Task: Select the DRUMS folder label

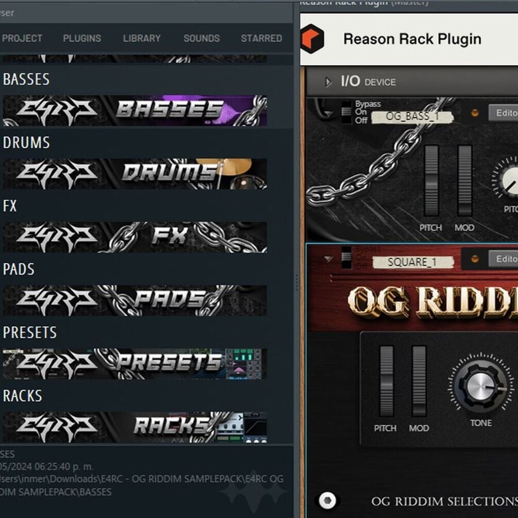Action: click(26, 143)
